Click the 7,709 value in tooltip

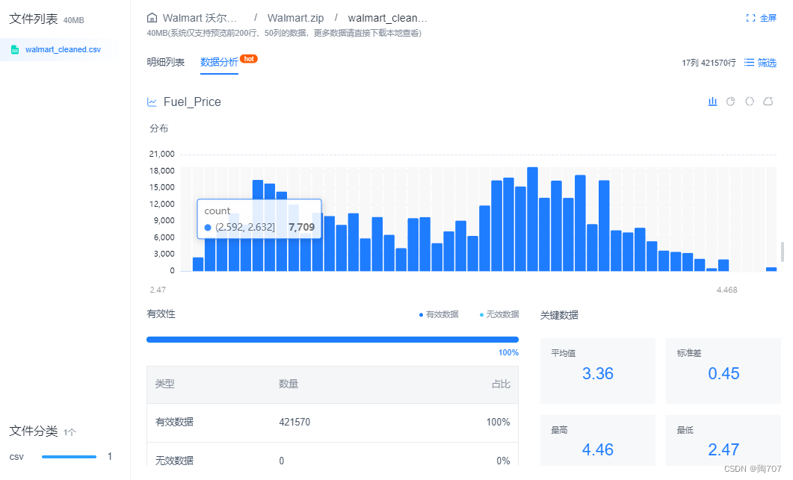tap(301, 228)
